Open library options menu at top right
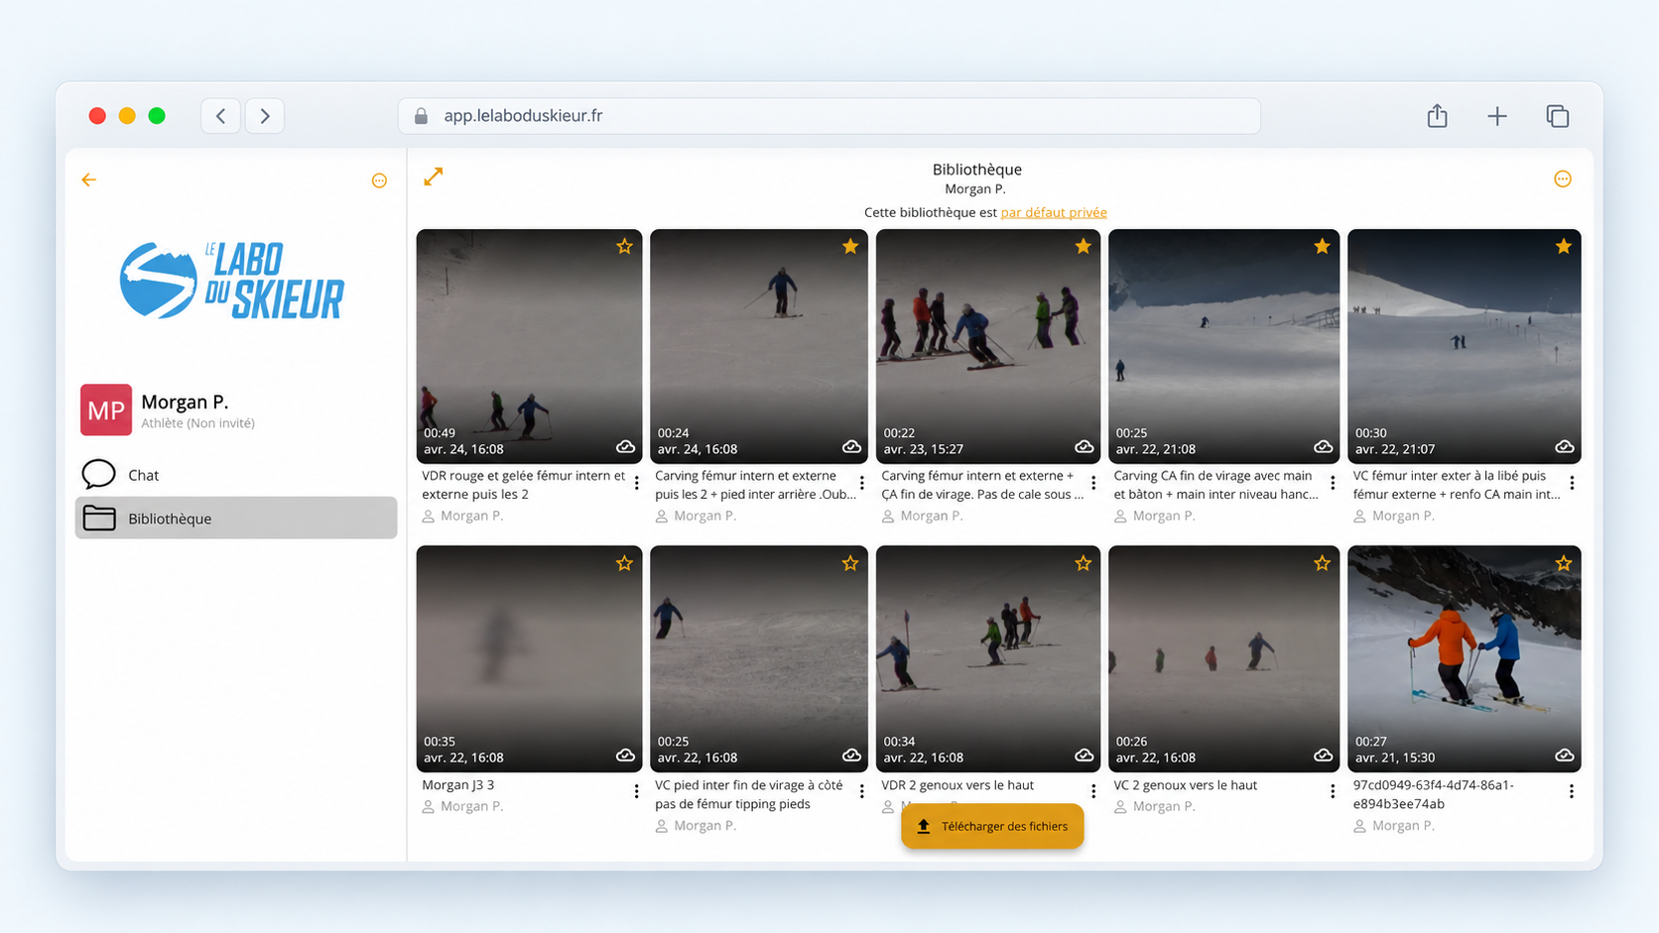 (x=1563, y=178)
